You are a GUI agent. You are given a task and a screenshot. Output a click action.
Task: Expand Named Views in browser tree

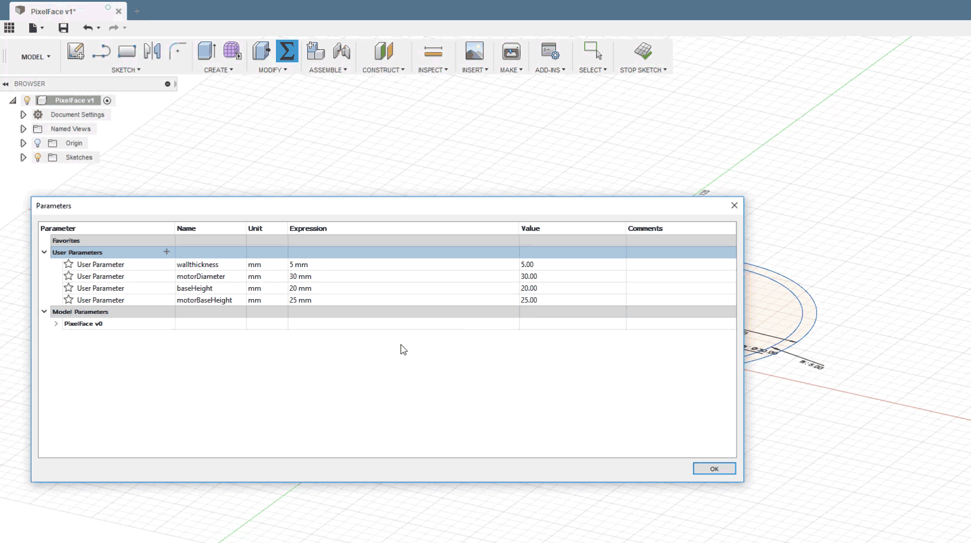[23, 128]
